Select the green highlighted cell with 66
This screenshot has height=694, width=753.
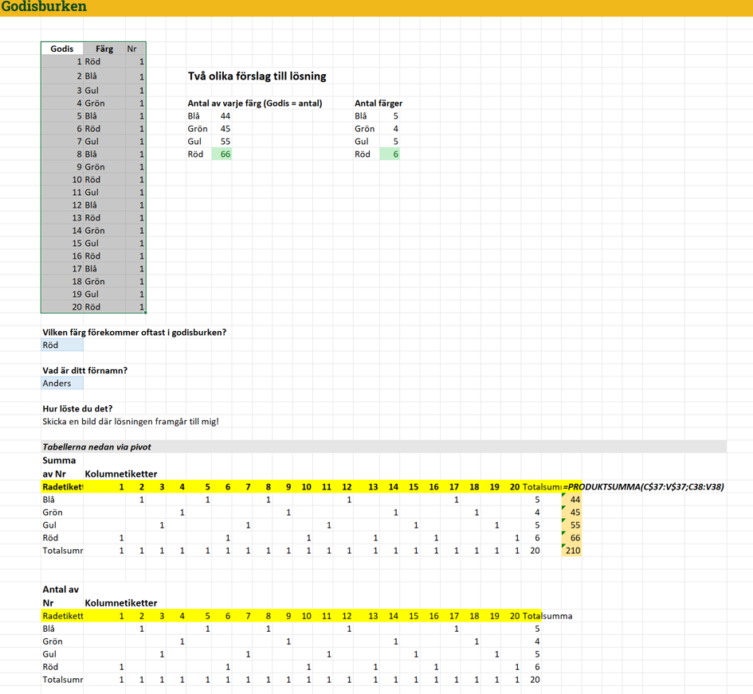[x=222, y=154]
